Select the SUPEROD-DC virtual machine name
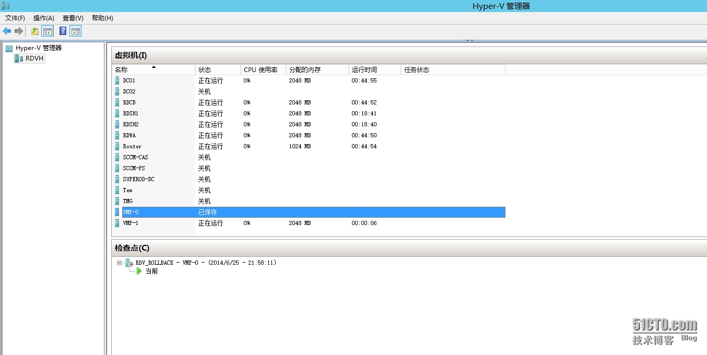Image resolution: width=707 pixels, height=355 pixels. (x=138, y=179)
